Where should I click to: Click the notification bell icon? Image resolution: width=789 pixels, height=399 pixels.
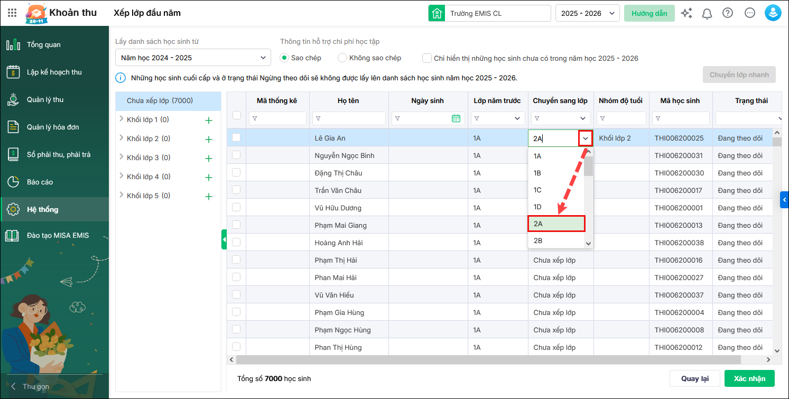[707, 13]
